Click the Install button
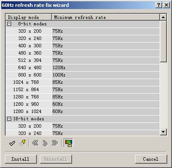 [21, 159]
